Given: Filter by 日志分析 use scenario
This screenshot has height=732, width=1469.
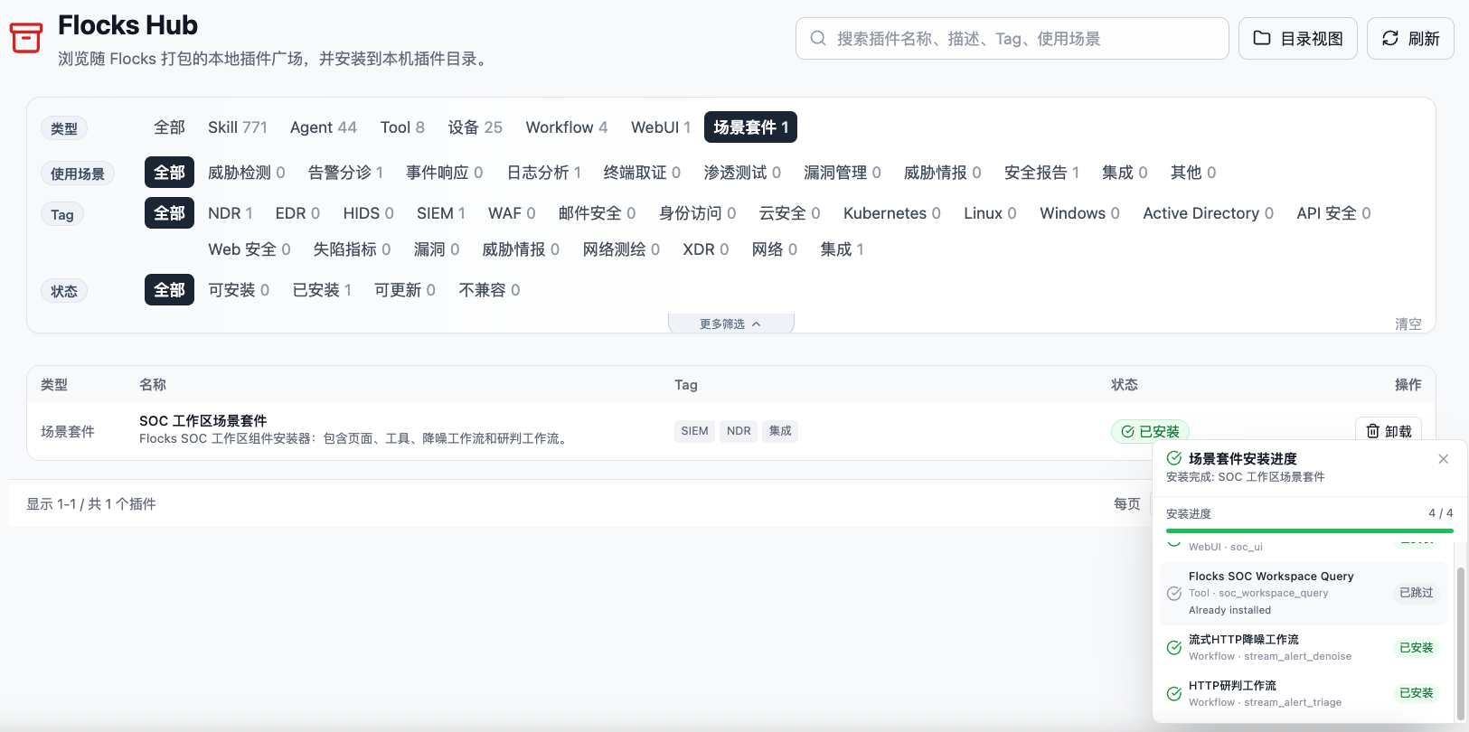Looking at the screenshot, I should (544, 173).
